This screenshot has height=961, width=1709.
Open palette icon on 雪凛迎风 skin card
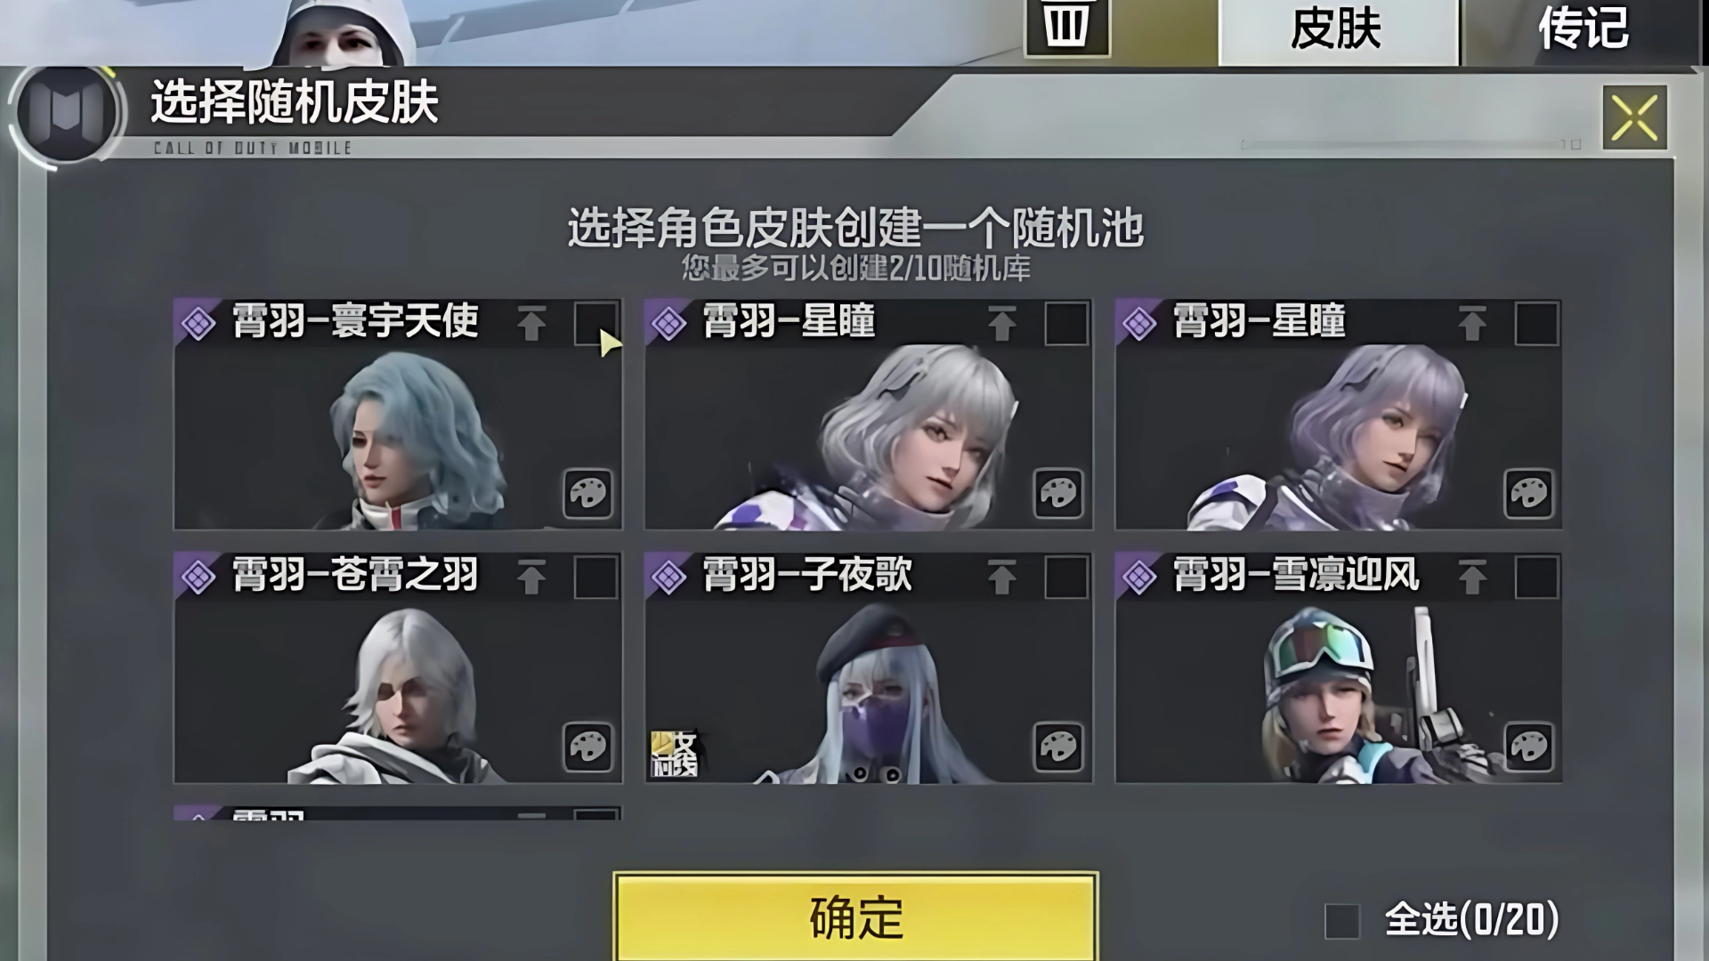1528,747
